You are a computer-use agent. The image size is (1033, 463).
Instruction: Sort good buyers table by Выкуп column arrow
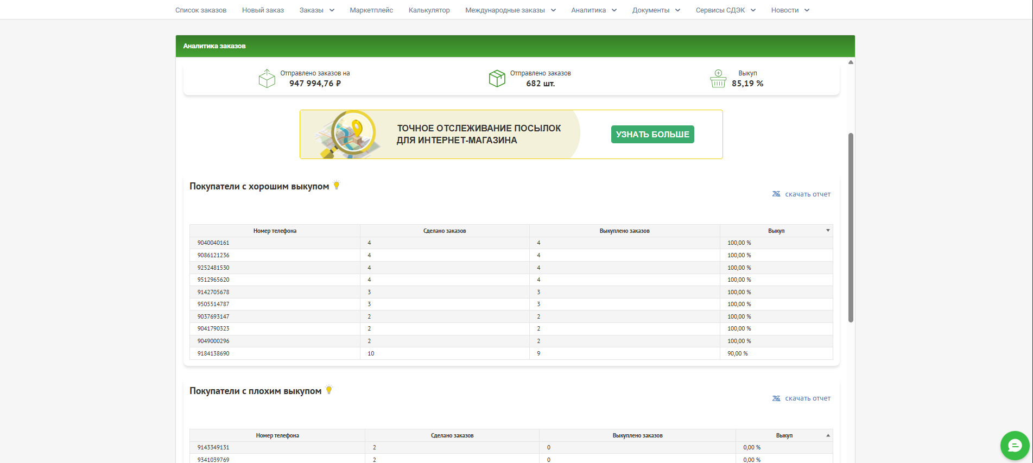click(x=828, y=231)
